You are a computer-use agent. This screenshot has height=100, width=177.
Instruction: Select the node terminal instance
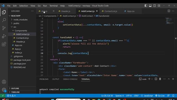coord(143,79)
